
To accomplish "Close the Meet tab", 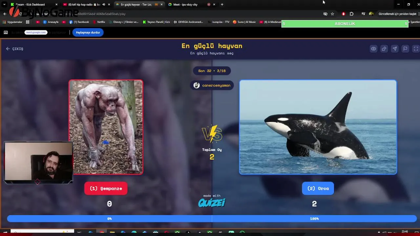I will (214, 5).
